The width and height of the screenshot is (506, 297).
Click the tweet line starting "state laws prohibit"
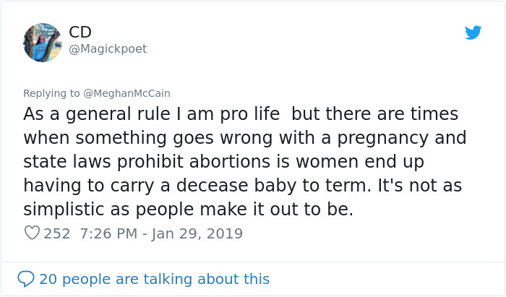[223, 161]
